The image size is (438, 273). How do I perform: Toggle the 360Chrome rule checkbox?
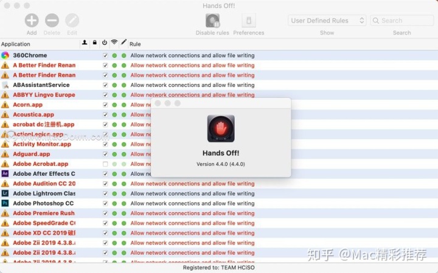pos(105,55)
